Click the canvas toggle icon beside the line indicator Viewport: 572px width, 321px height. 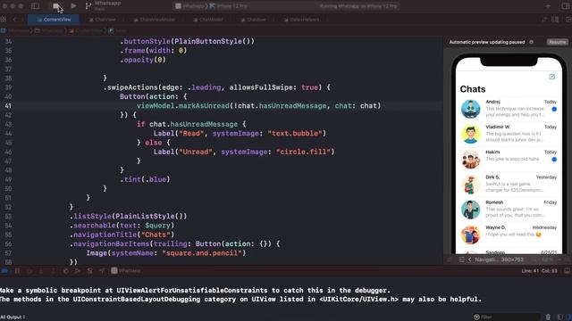point(567,271)
